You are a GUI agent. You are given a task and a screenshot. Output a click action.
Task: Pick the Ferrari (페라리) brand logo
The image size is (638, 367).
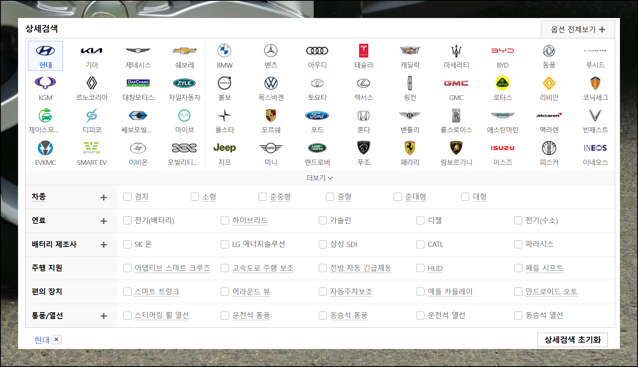410,148
